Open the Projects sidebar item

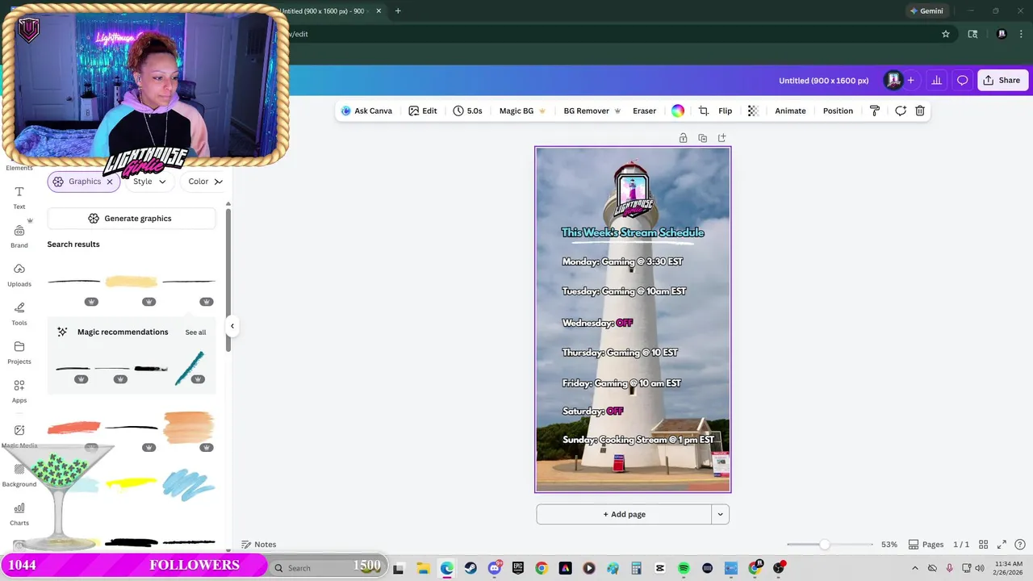click(19, 352)
